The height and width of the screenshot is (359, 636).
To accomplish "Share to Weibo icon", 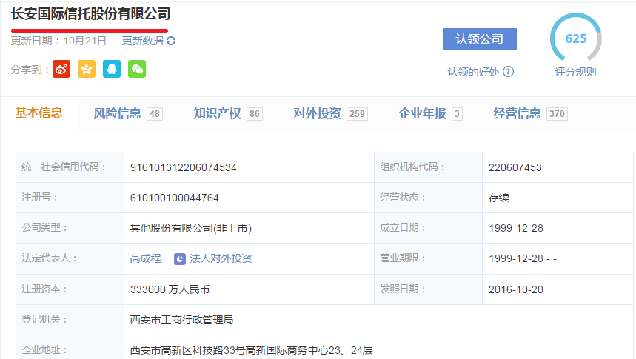I will [x=61, y=69].
